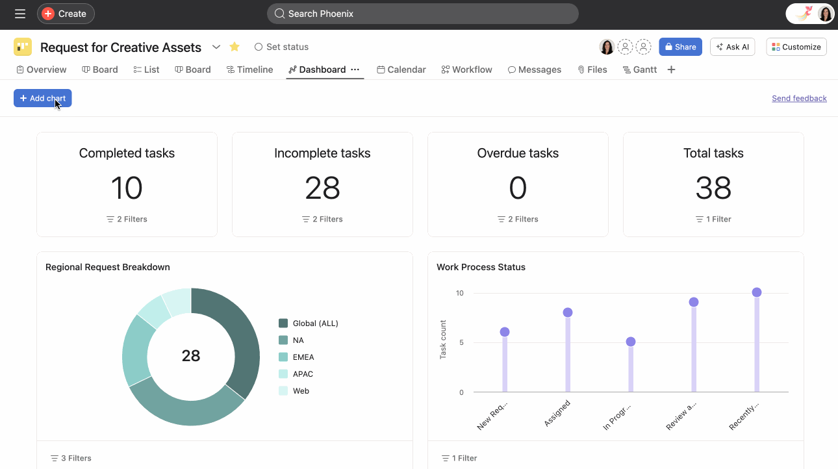Open the Send feedback link

(x=799, y=98)
